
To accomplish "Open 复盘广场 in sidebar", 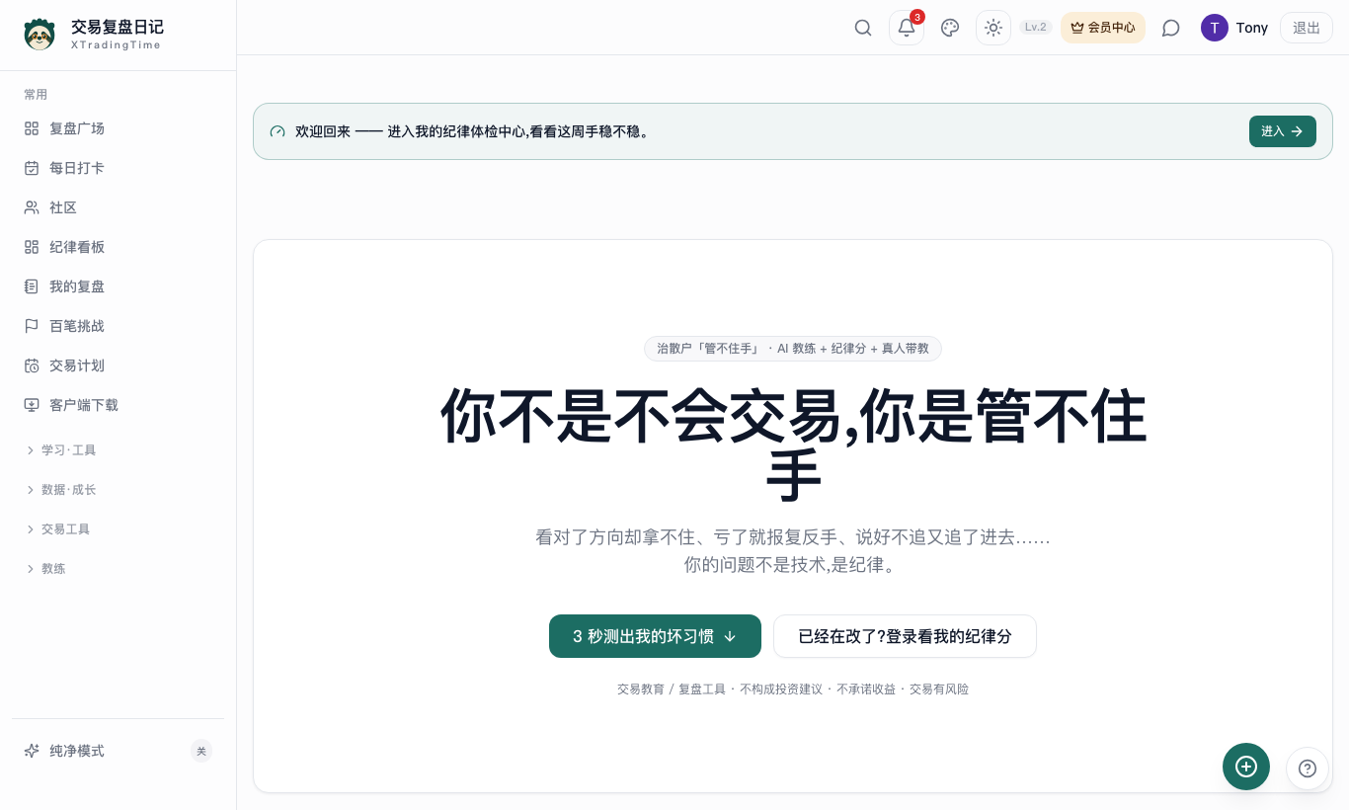I will (x=119, y=128).
